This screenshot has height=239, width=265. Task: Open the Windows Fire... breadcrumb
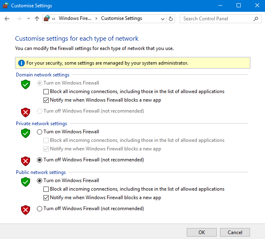[x=75, y=18]
